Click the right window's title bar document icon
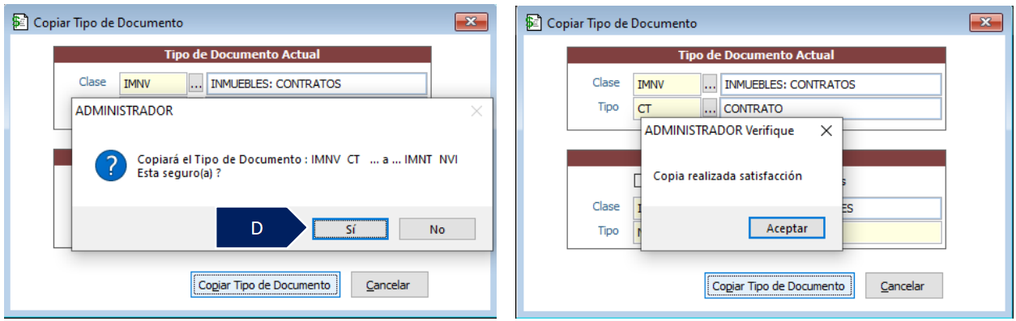 [534, 23]
